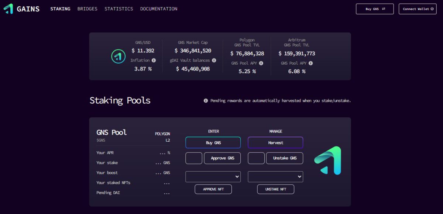Click the gDAI Vault balances info icon
This screenshot has height=214, width=443.
tap(214, 60)
